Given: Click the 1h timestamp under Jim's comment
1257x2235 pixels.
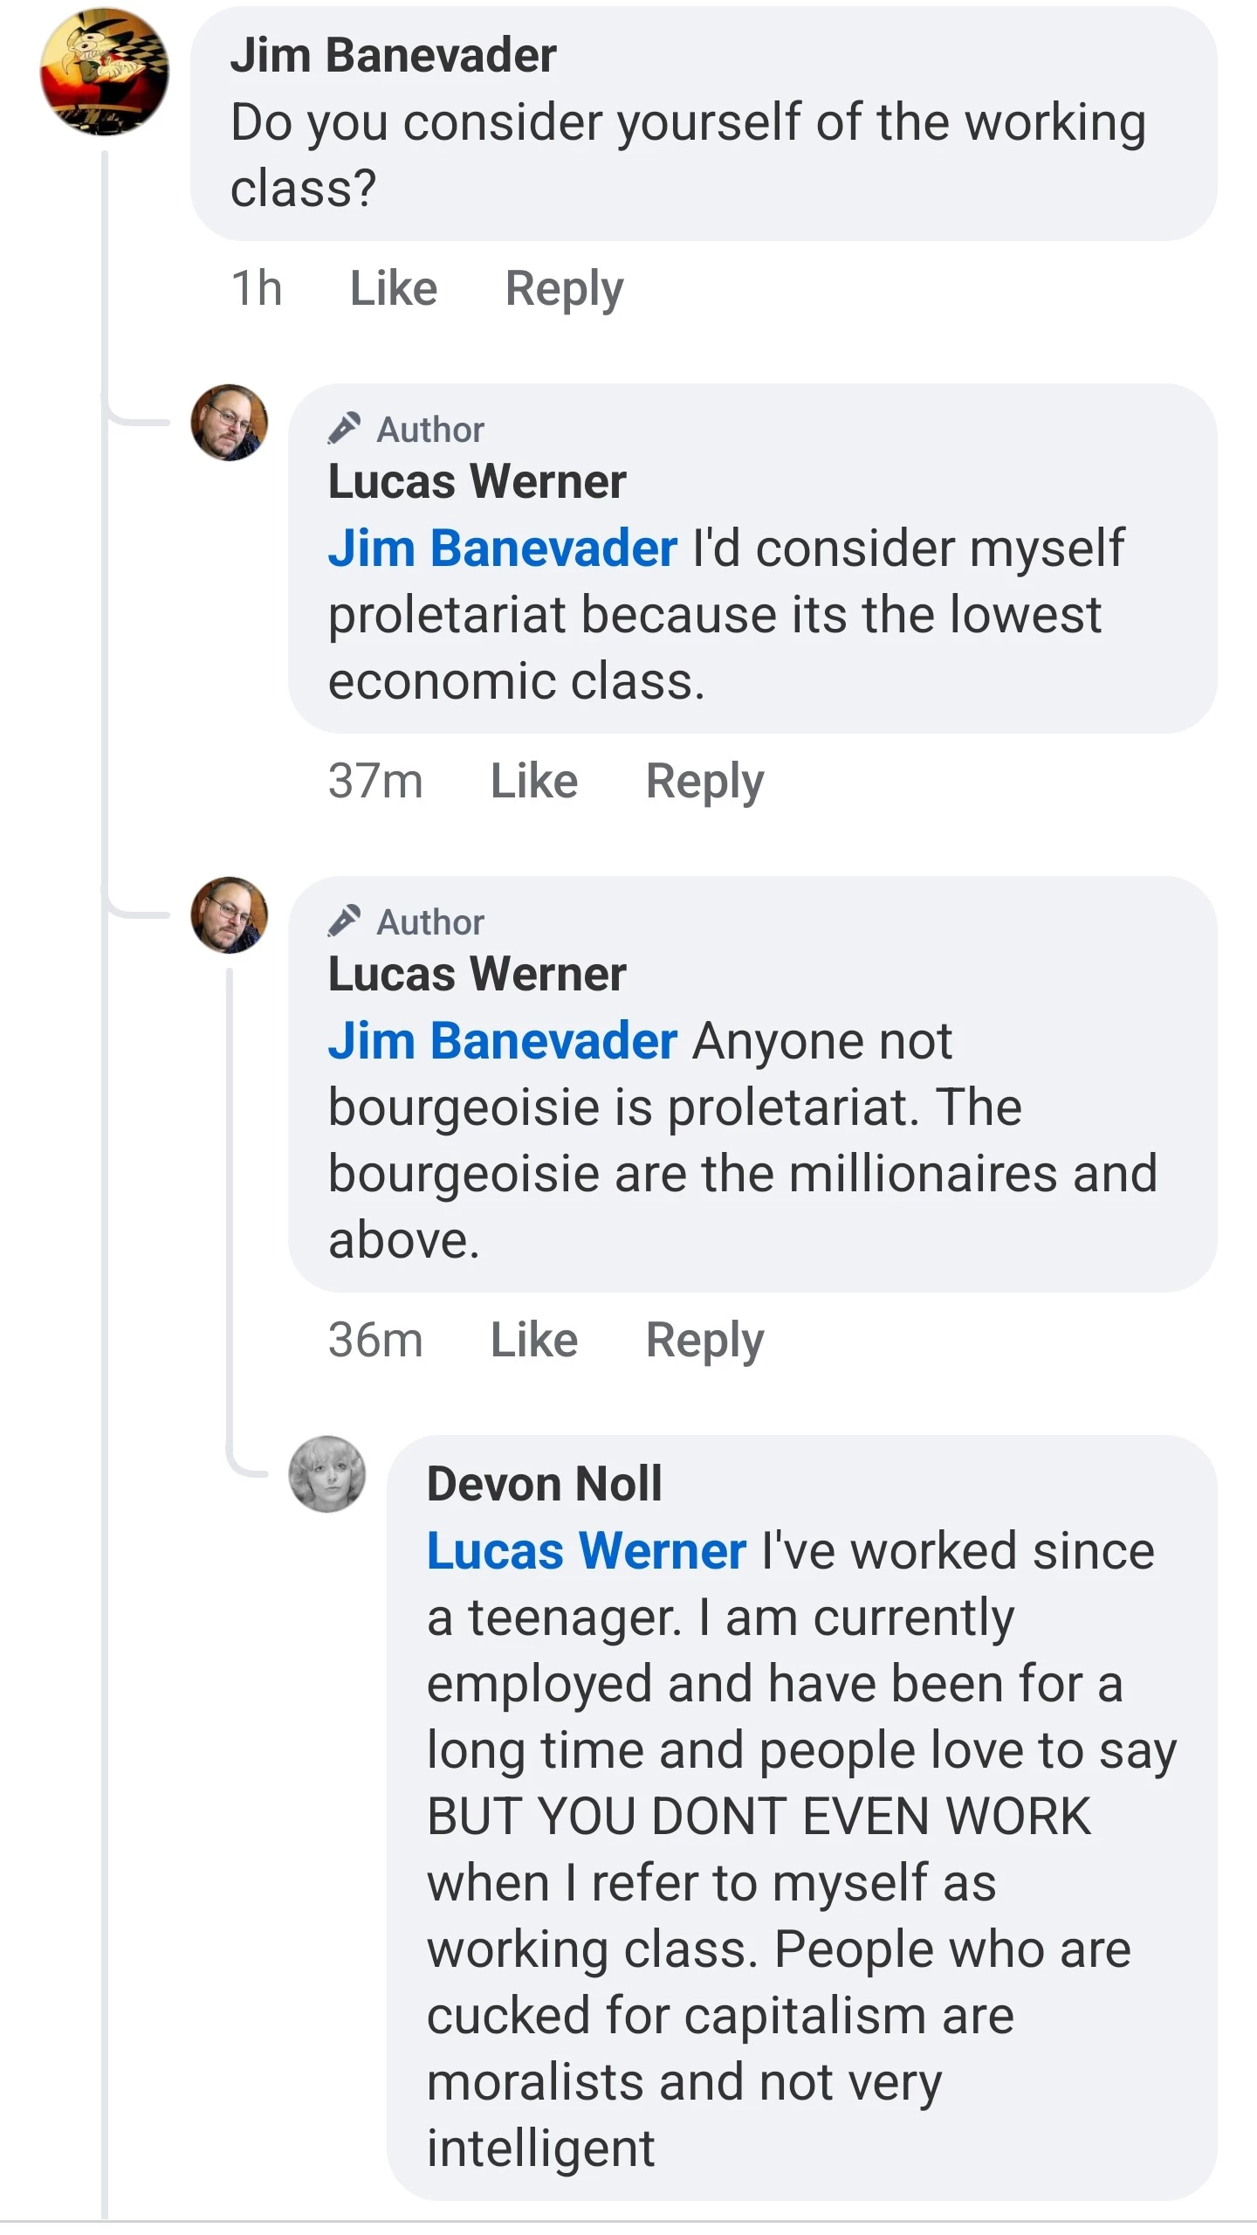Looking at the screenshot, I should tap(256, 288).
